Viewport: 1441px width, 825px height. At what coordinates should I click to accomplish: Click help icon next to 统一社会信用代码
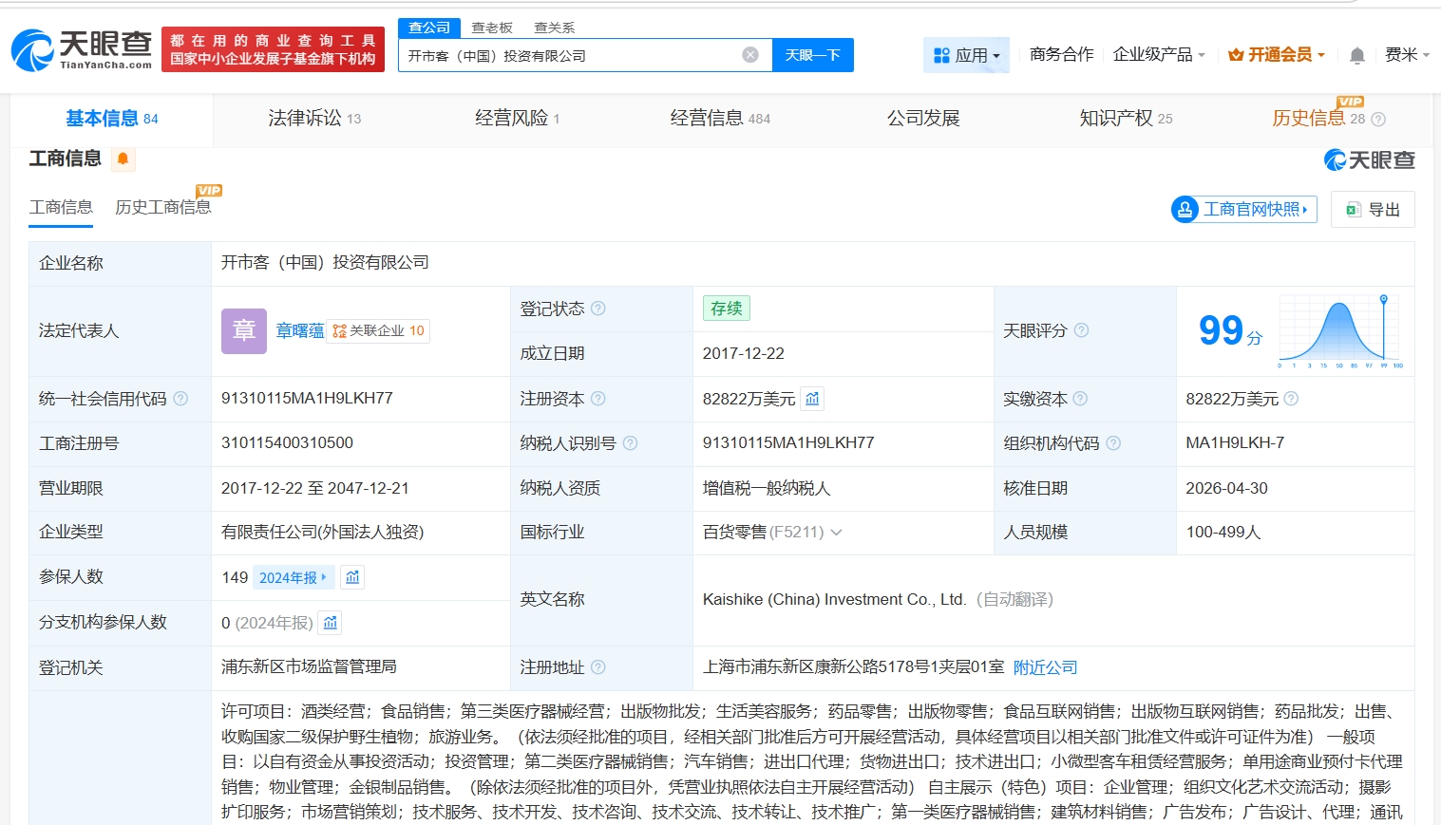[x=180, y=399]
